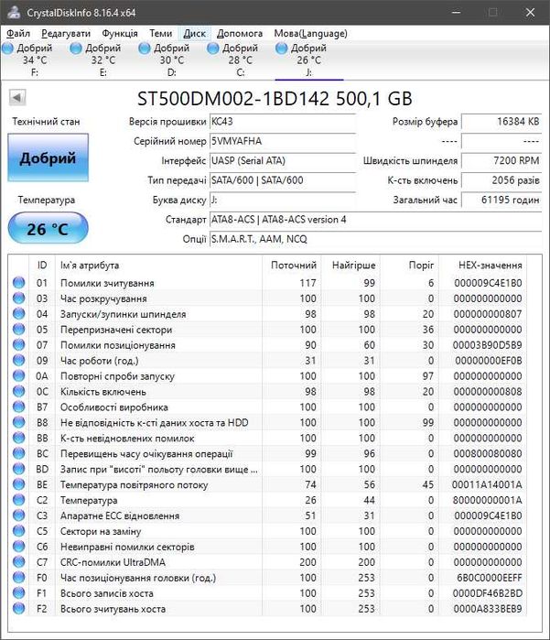Click the 26 °C temperature button
This screenshot has height=640, width=550.
[x=49, y=228]
